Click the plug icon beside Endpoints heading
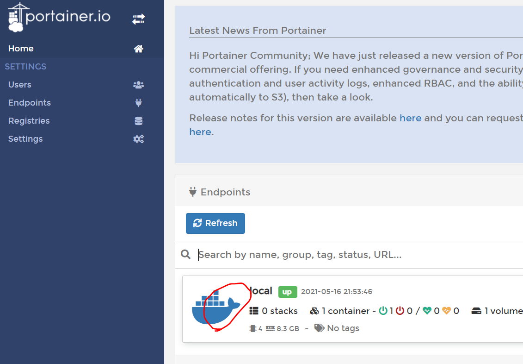This screenshot has height=364, width=523. [x=193, y=192]
